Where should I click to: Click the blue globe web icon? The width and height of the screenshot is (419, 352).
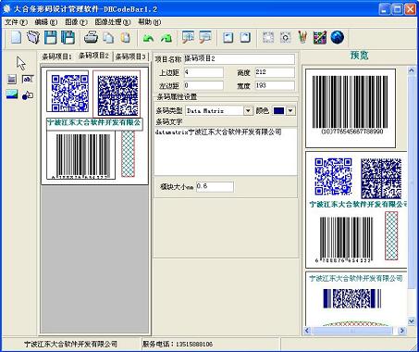click(x=338, y=37)
